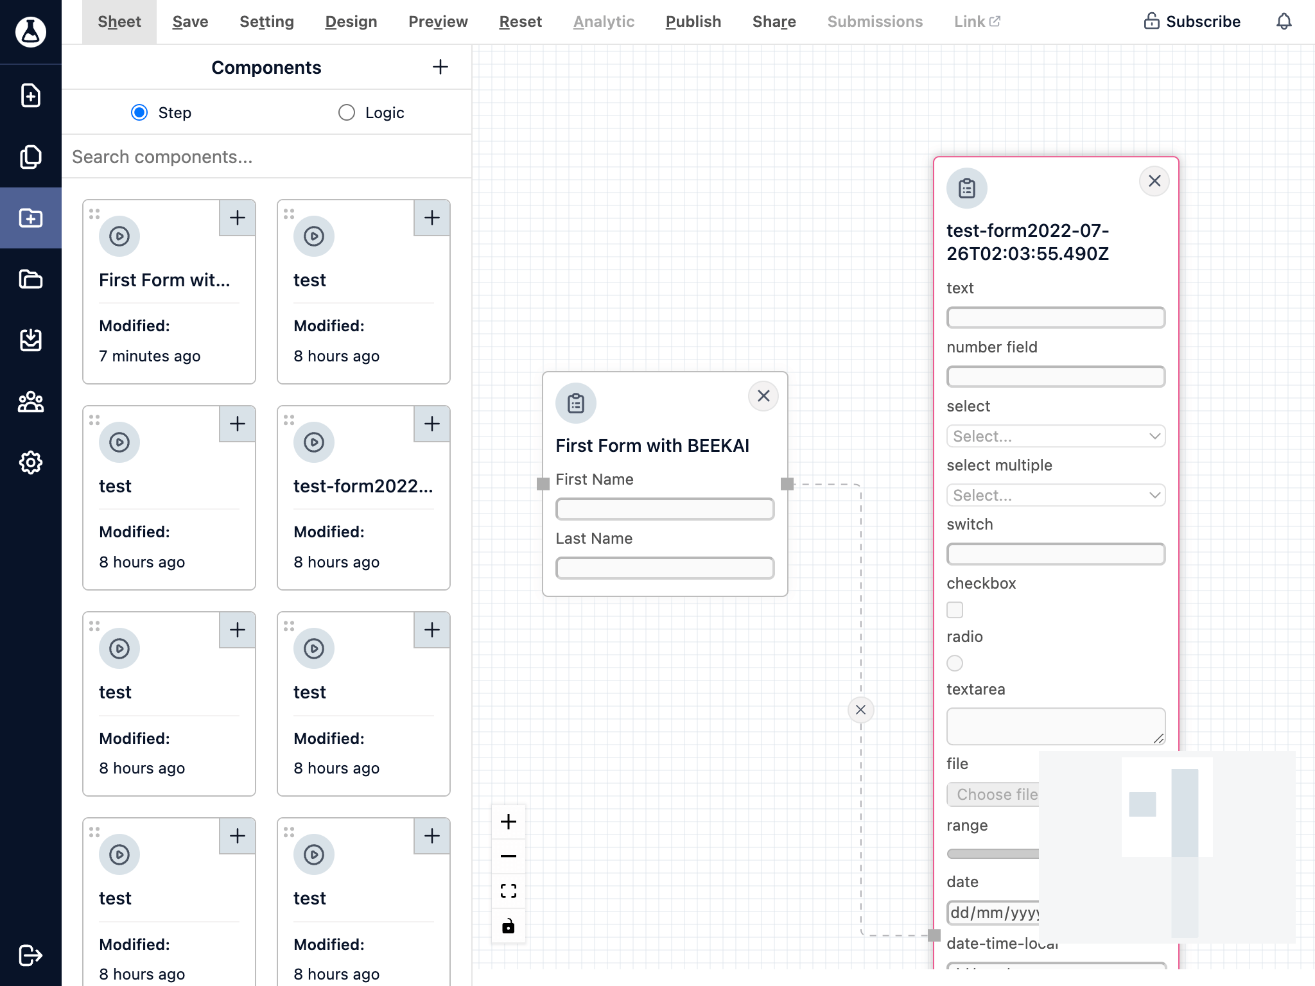Viewport: 1315px width, 986px height.
Task: Open the team users sidebar icon
Action: (x=31, y=402)
